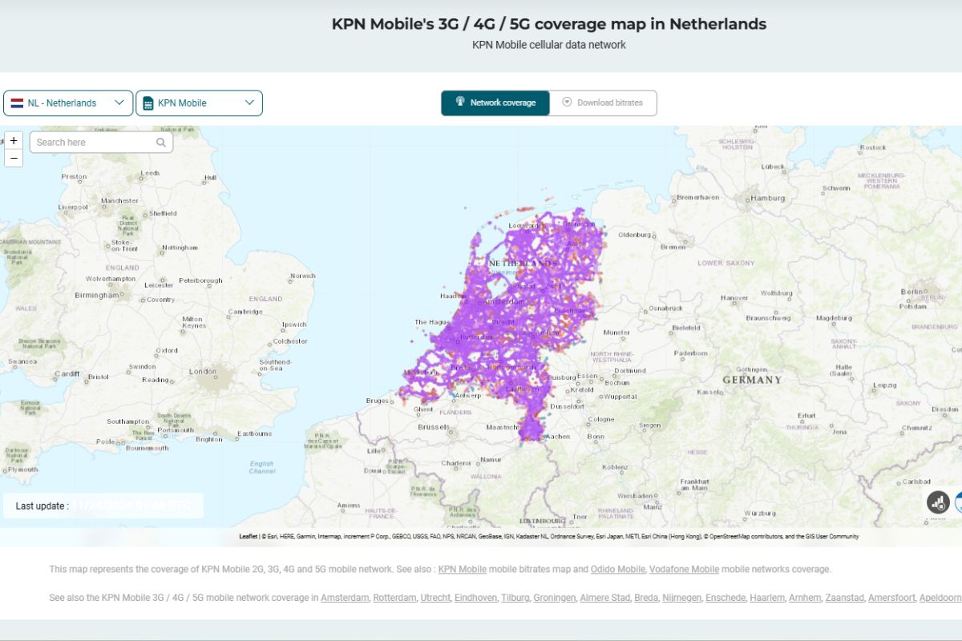This screenshot has width=962, height=641.
Task: Toggle the signal-bars coverage overlay icon
Action: tap(938, 502)
